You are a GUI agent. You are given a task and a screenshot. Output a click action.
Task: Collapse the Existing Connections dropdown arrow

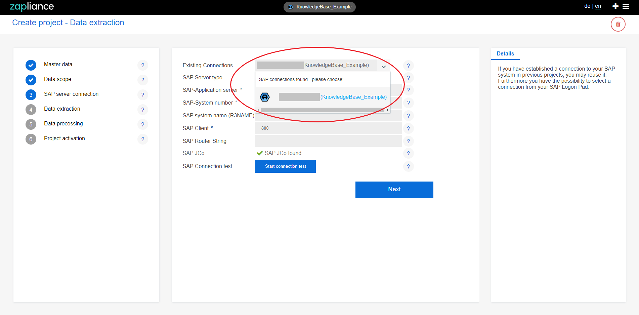[383, 67]
